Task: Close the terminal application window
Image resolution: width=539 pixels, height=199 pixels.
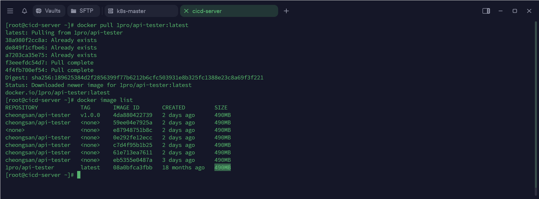Action: point(529,11)
